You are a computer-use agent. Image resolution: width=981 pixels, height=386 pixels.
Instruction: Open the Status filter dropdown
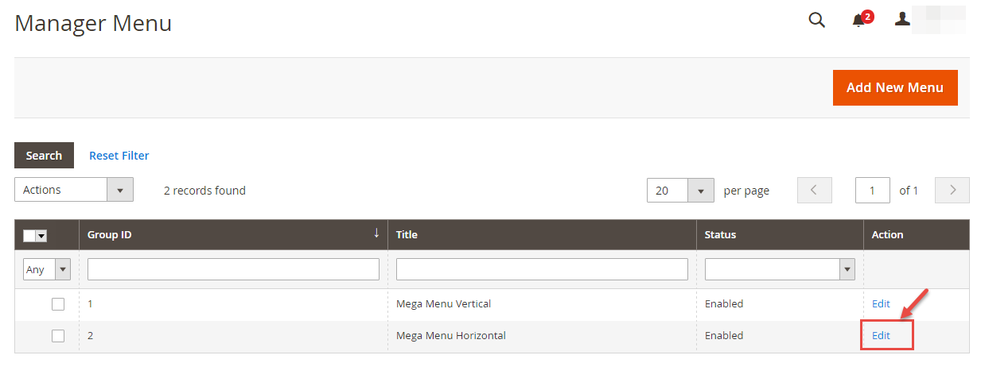tap(780, 269)
